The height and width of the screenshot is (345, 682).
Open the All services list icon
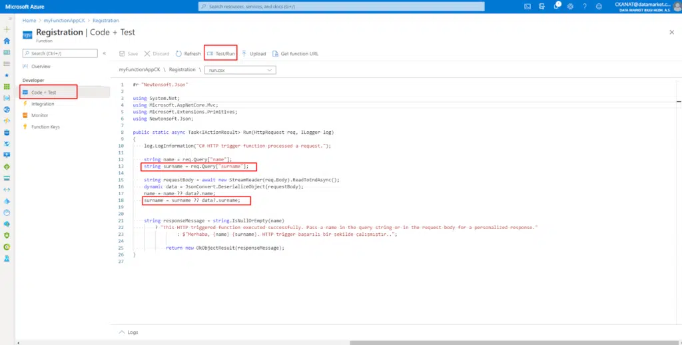pyautogui.click(x=7, y=64)
